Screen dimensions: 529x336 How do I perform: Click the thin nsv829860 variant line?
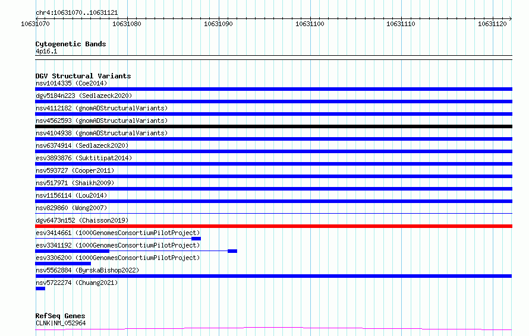pyautogui.click(x=273, y=213)
